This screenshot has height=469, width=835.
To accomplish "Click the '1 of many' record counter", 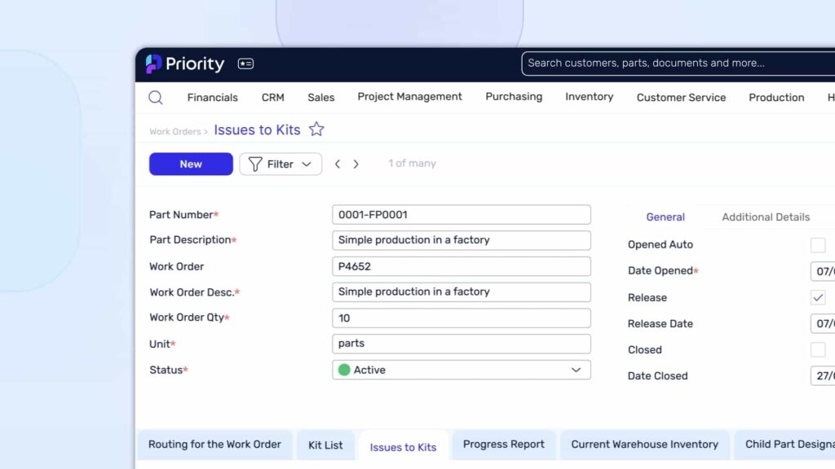I will coord(412,163).
